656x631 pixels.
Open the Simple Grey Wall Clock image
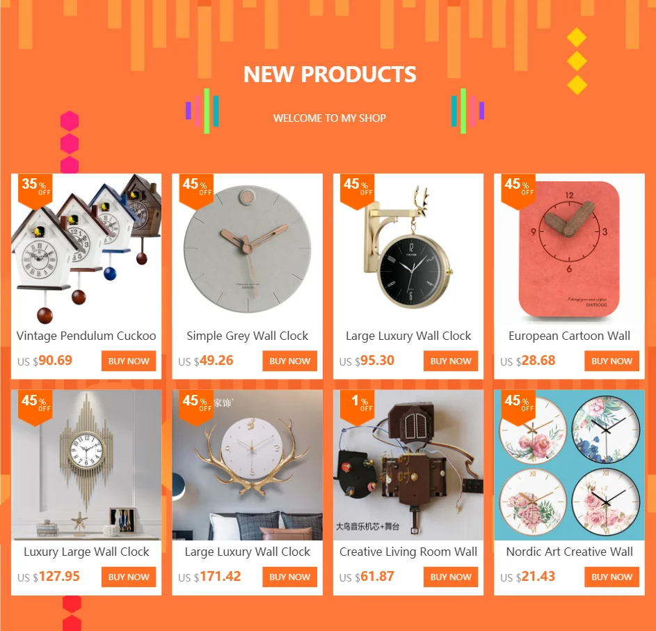247,249
